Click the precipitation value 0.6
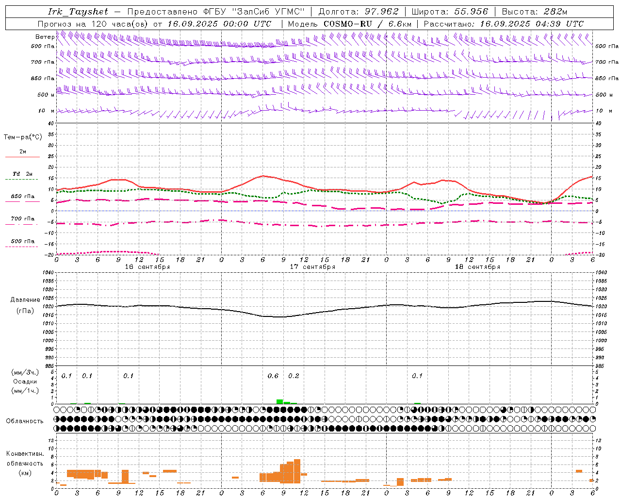 [273, 376]
